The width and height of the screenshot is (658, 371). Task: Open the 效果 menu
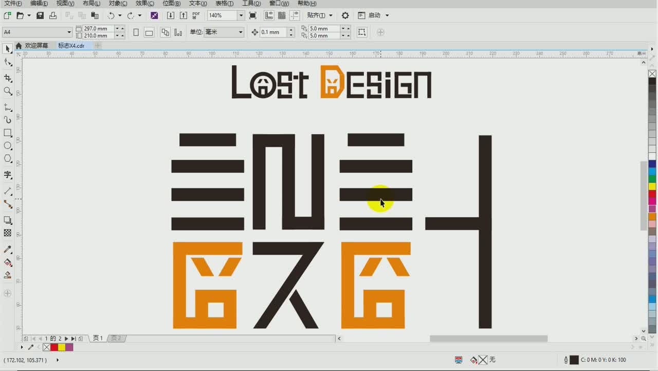(145, 3)
